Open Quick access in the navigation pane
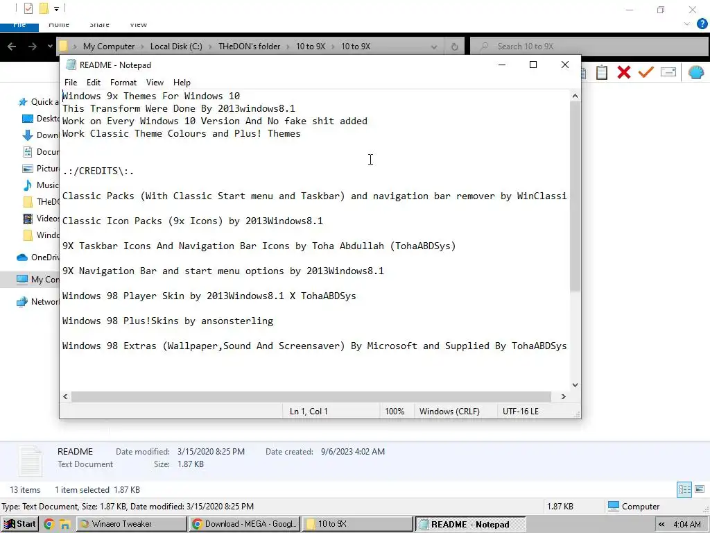710x533 pixels. pos(39,102)
